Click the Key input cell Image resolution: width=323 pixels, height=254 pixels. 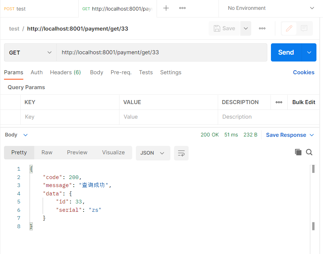(70, 117)
